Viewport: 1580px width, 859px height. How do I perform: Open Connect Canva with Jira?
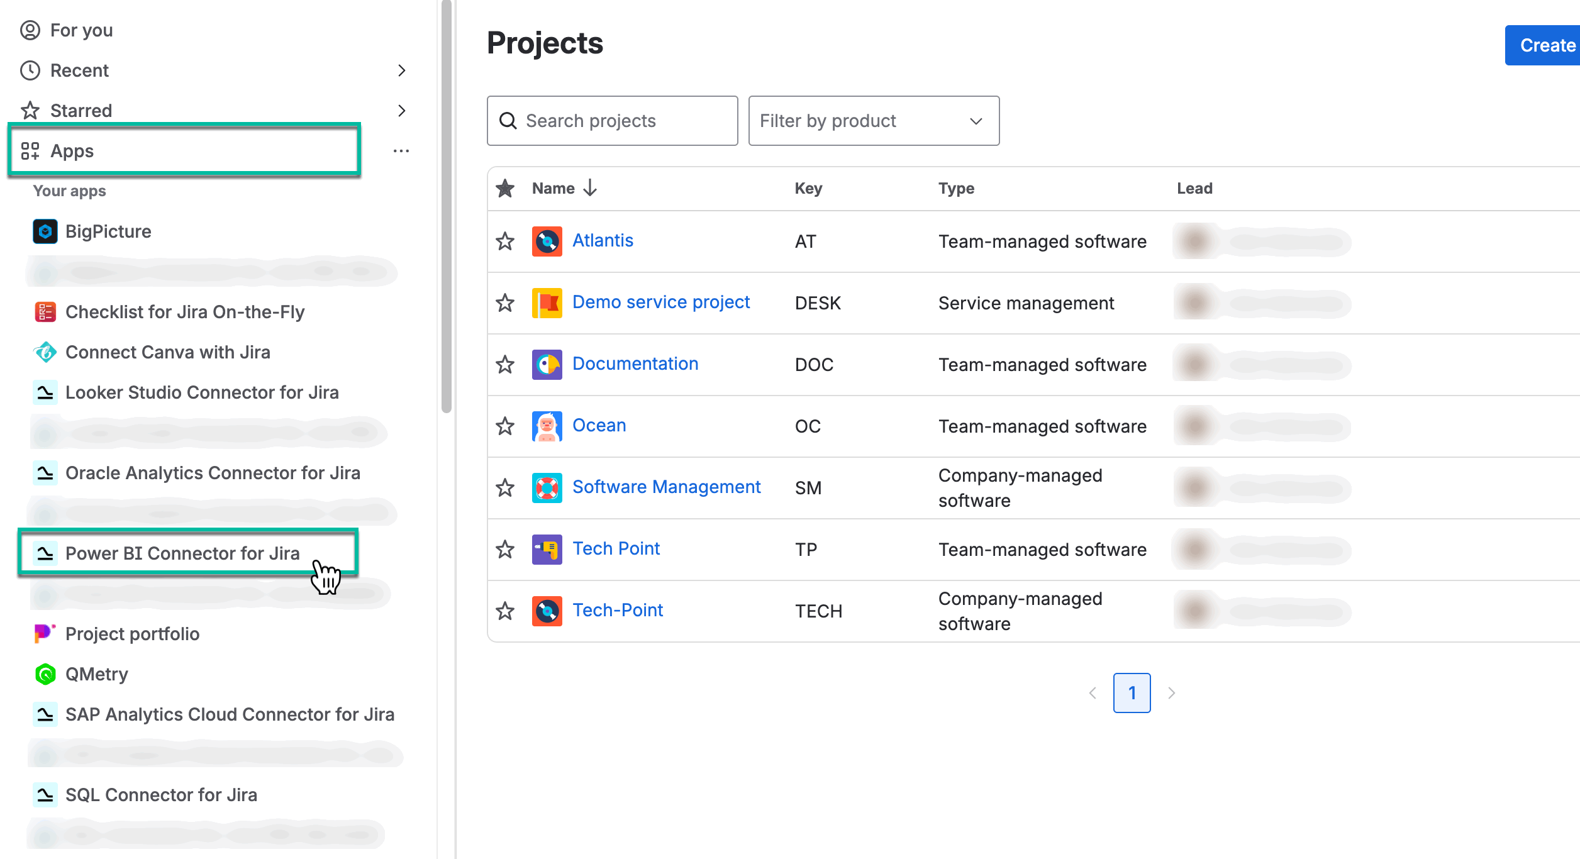pyautogui.click(x=167, y=352)
